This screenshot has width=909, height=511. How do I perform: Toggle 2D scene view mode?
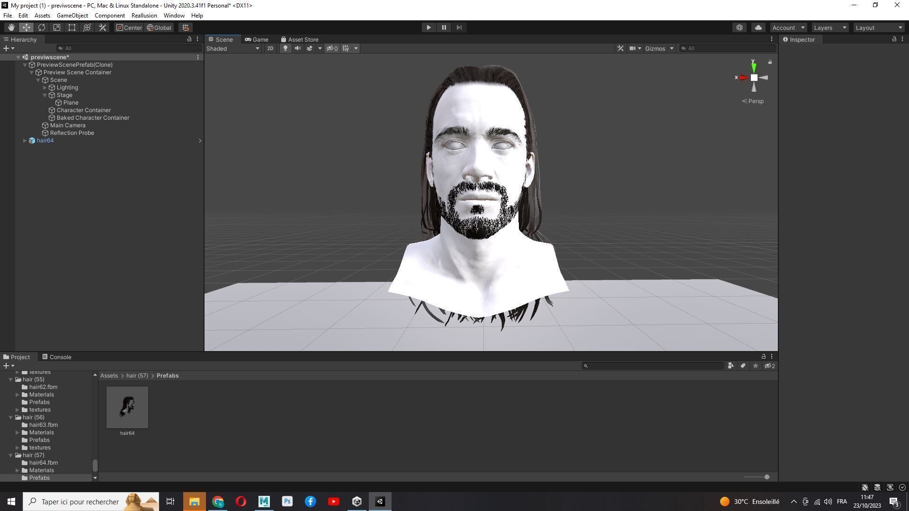[x=270, y=48]
